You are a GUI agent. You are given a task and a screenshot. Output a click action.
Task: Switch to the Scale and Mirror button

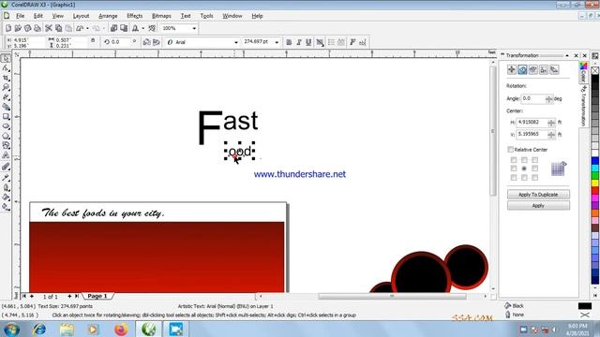point(533,69)
